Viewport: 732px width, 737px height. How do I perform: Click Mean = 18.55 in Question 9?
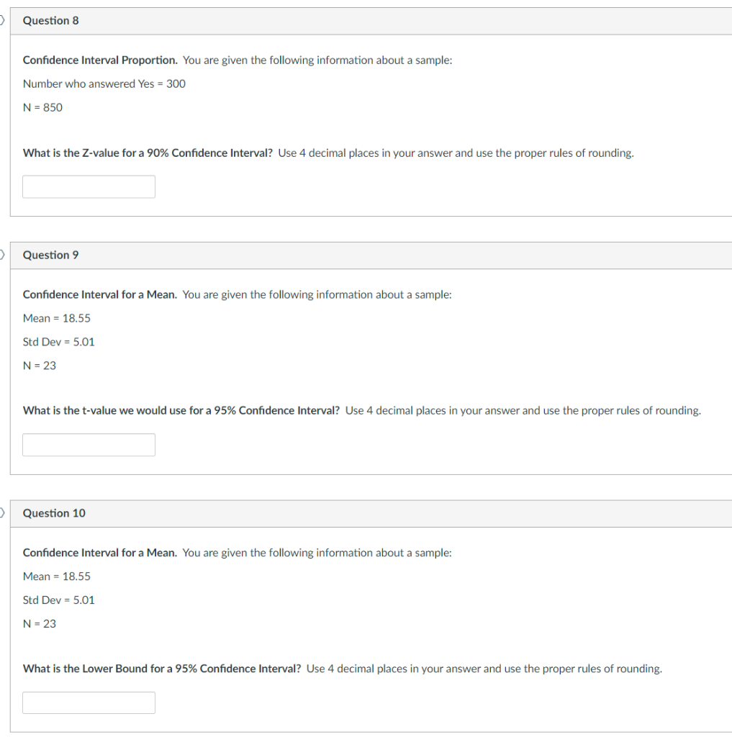point(56,318)
